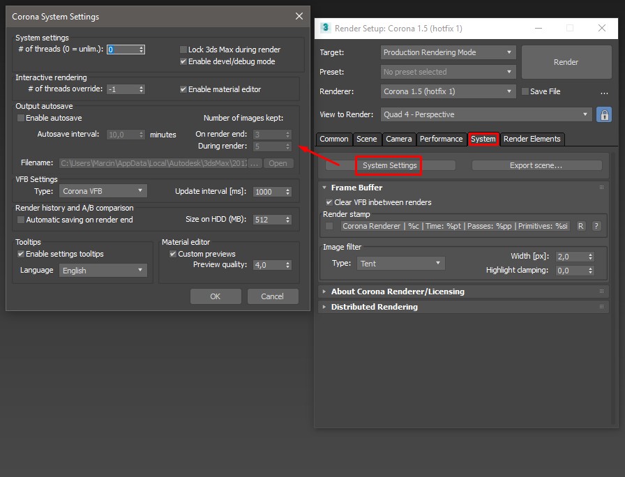The image size is (625, 477).
Task: Expand About Corona Renderer/Licensing rollout
Action: (x=324, y=291)
